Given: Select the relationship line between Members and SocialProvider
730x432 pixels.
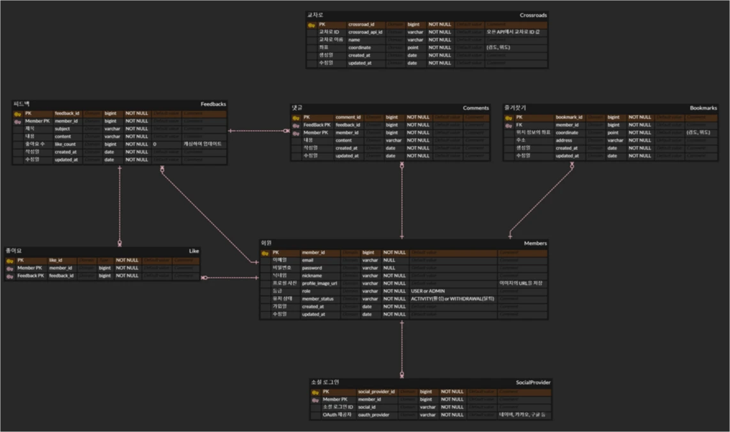Looking at the screenshot, I should (402, 348).
